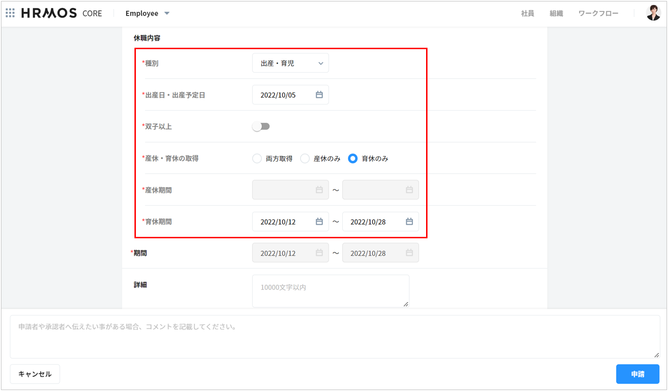The height and width of the screenshot is (391, 668).
Task: Open the 組織 menu item
Action: 556,14
